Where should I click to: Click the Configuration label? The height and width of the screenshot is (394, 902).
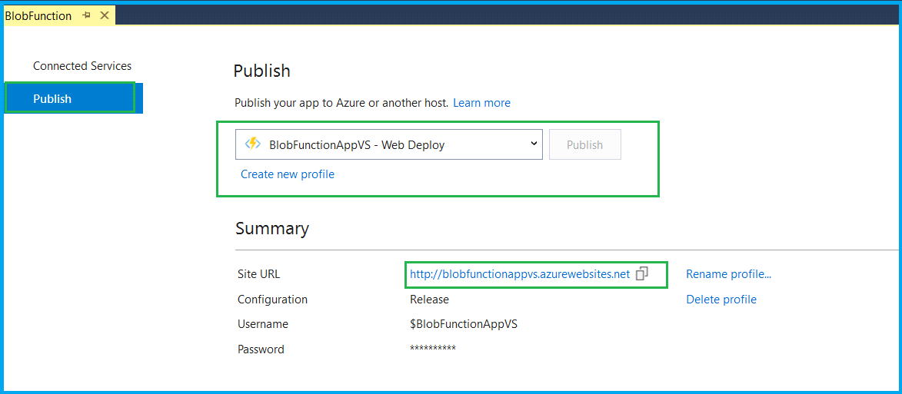pos(273,300)
